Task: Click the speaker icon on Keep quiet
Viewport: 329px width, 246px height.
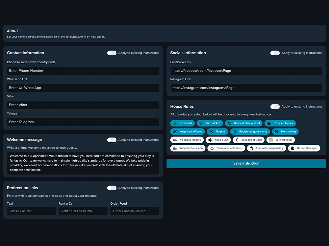Action: (x=210, y=140)
